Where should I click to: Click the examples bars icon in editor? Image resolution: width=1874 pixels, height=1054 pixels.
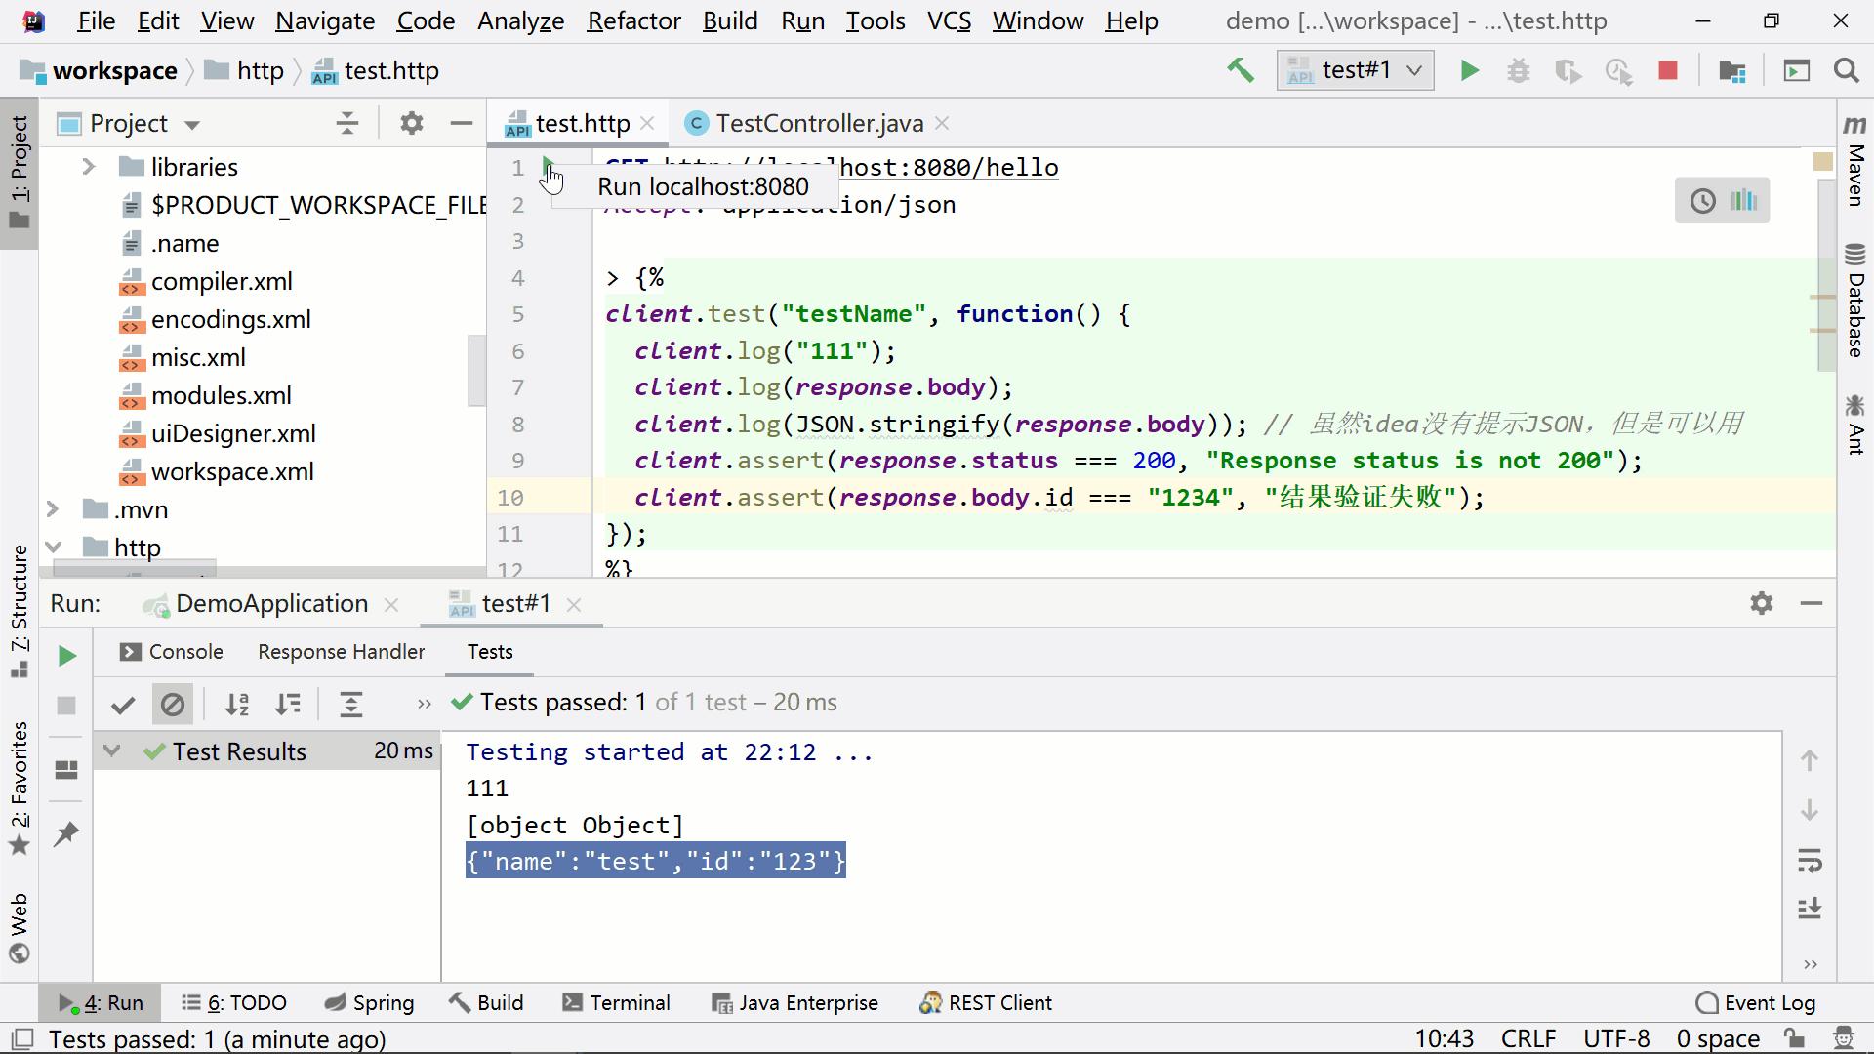pyautogui.click(x=1743, y=201)
